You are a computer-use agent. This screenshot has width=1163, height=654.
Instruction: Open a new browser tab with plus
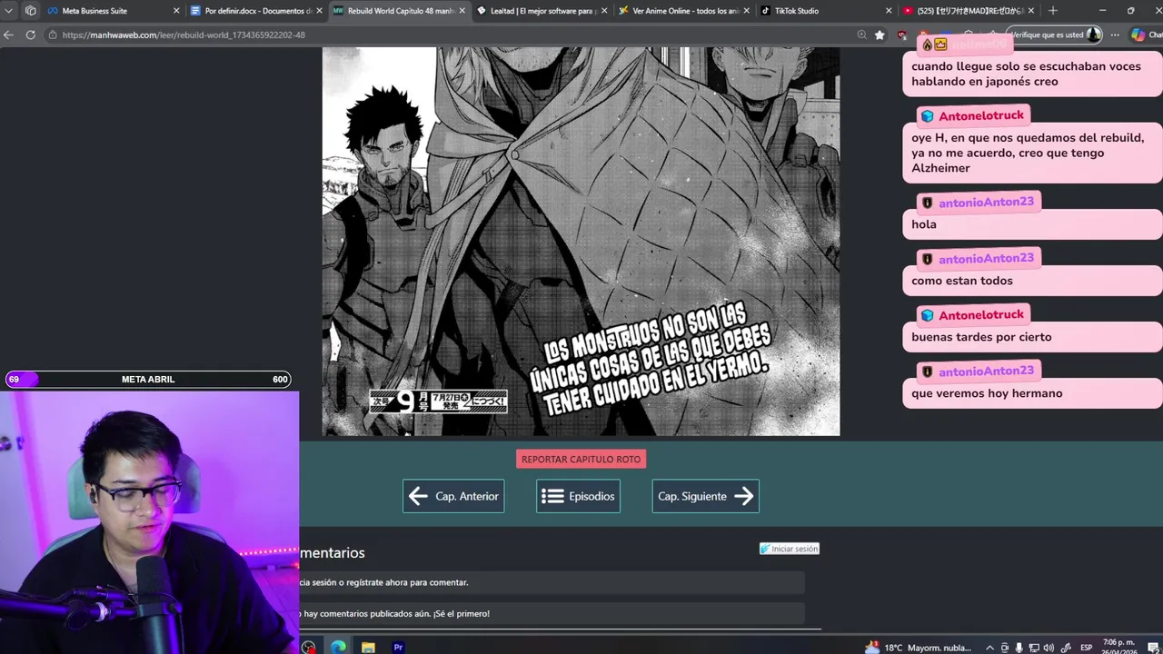coord(1052,11)
